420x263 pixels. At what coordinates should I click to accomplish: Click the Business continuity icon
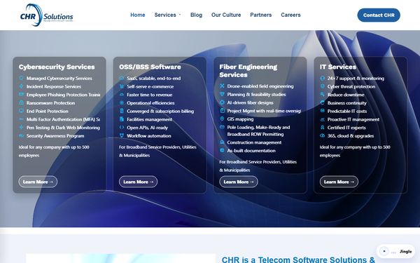coord(323,103)
